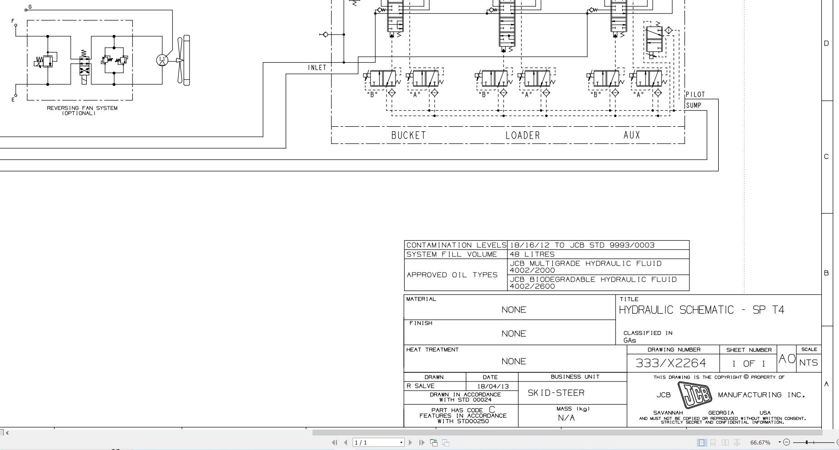Switch to two-page side-by-side view
This screenshot has height=450, width=839.
click(x=725, y=442)
